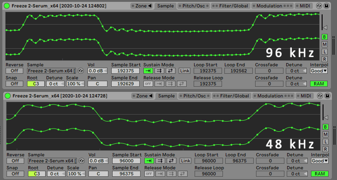Switch to Filter/Global tab in top Sampler
Image resolution: width=337 pixels, height=180 pixels.
pos(230,6)
